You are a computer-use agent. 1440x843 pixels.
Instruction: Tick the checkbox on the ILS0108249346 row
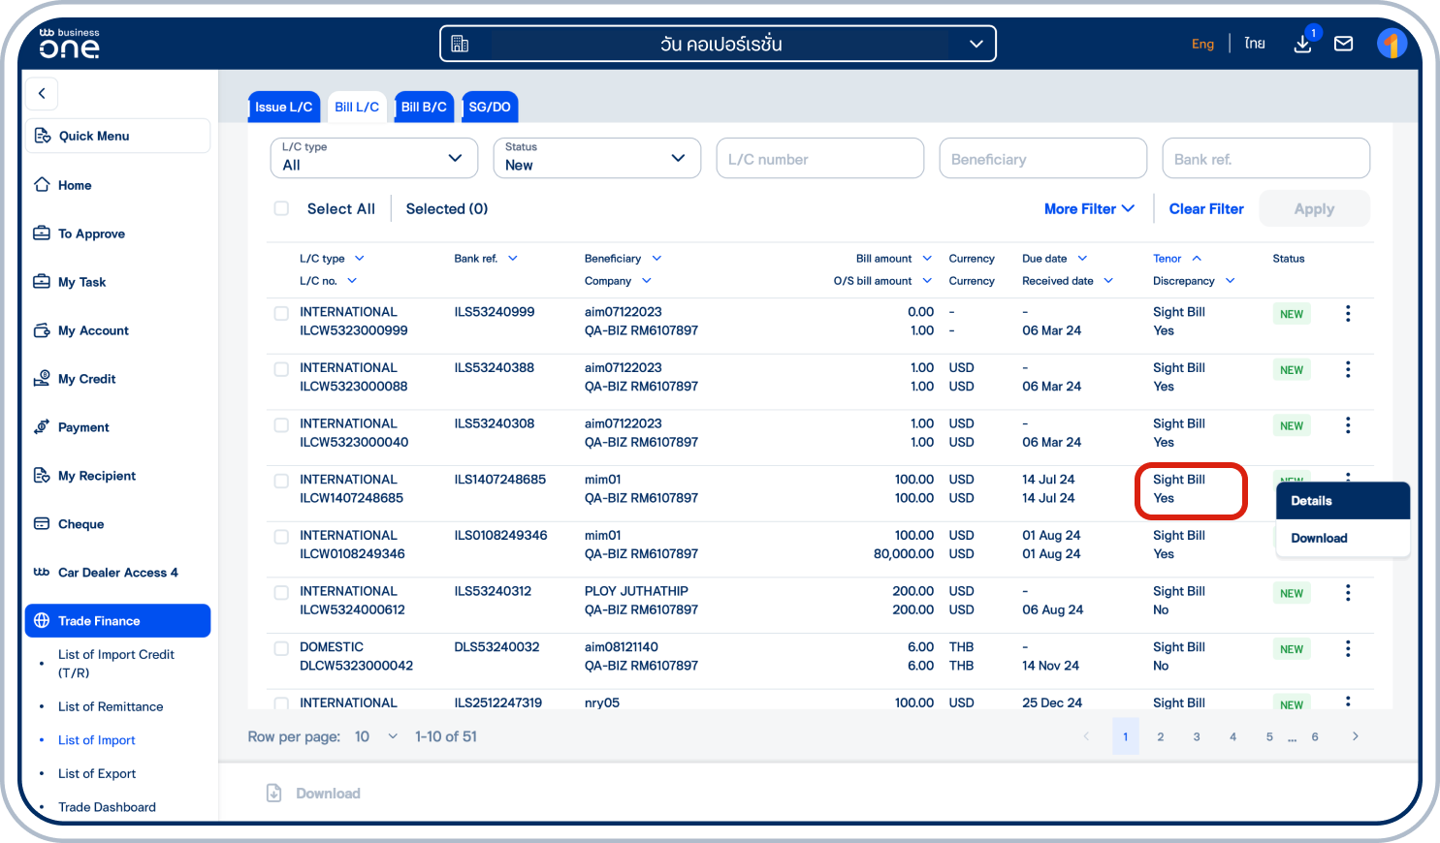coord(281,536)
